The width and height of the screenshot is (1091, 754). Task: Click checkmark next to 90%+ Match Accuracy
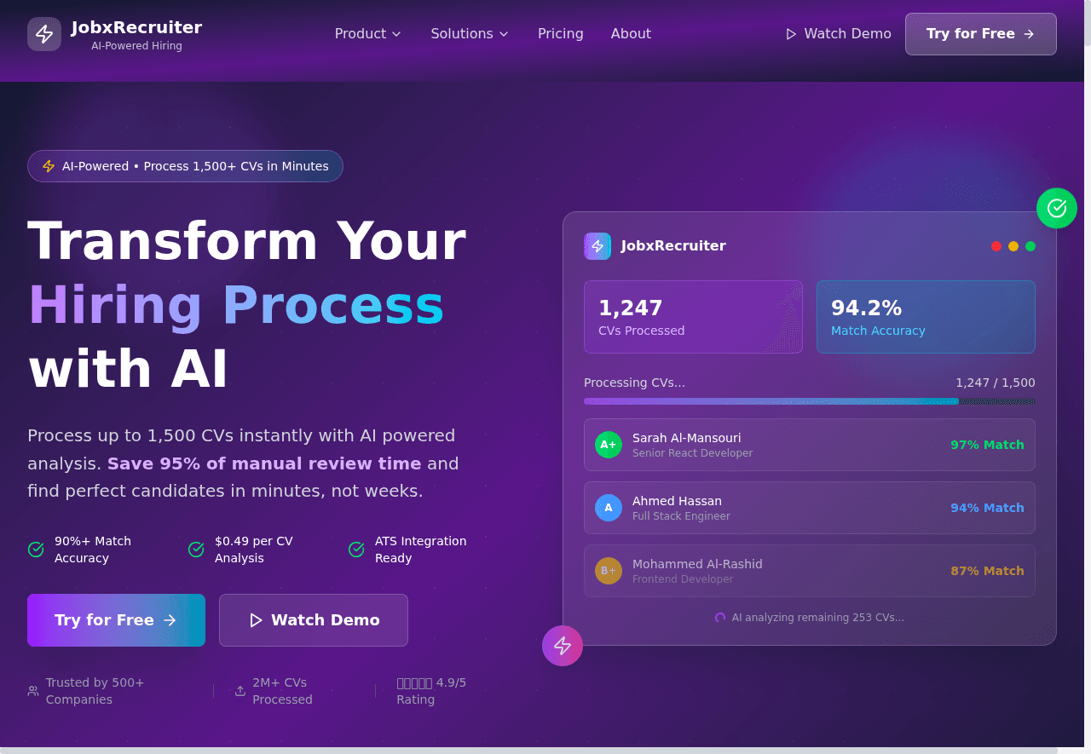36,550
